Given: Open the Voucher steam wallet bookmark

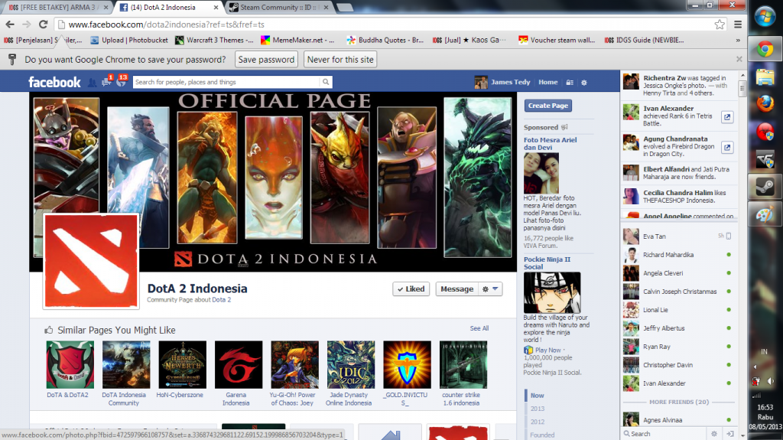Looking at the screenshot, I should pyautogui.click(x=557, y=40).
